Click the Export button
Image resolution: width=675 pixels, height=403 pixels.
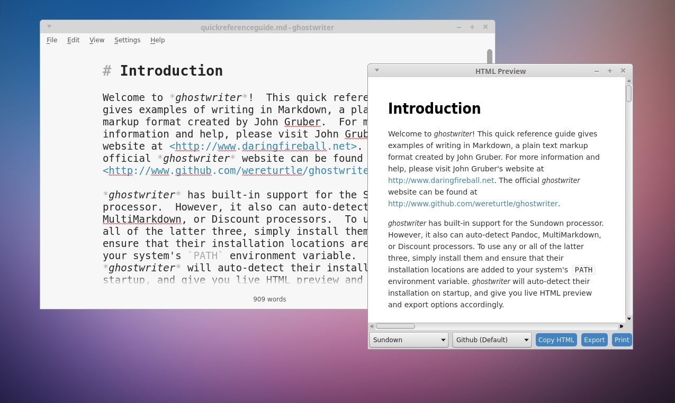tap(594, 340)
